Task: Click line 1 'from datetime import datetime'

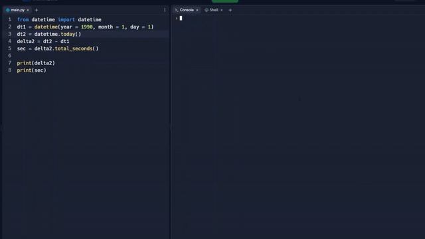Action: pyautogui.click(x=59, y=20)
